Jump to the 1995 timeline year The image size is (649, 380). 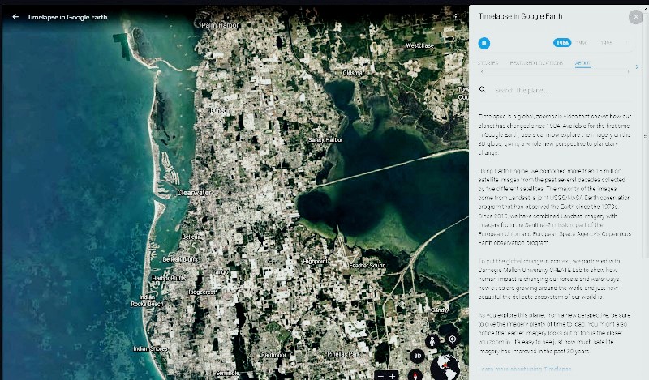pyautogui.click(x=606, y=43)
